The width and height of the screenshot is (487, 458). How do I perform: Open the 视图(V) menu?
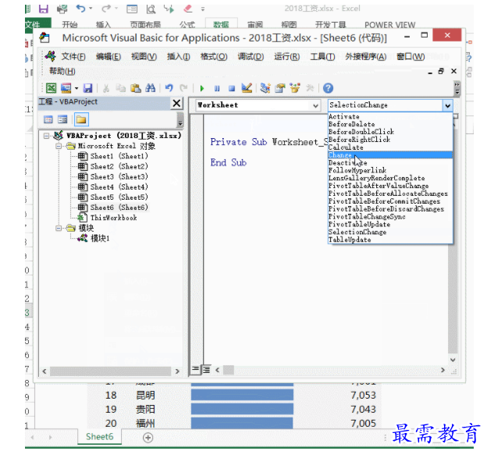coord(144,56)
